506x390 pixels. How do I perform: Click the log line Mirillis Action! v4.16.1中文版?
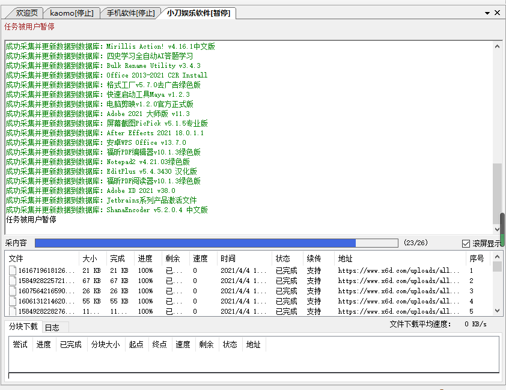(x=111, y=46)
